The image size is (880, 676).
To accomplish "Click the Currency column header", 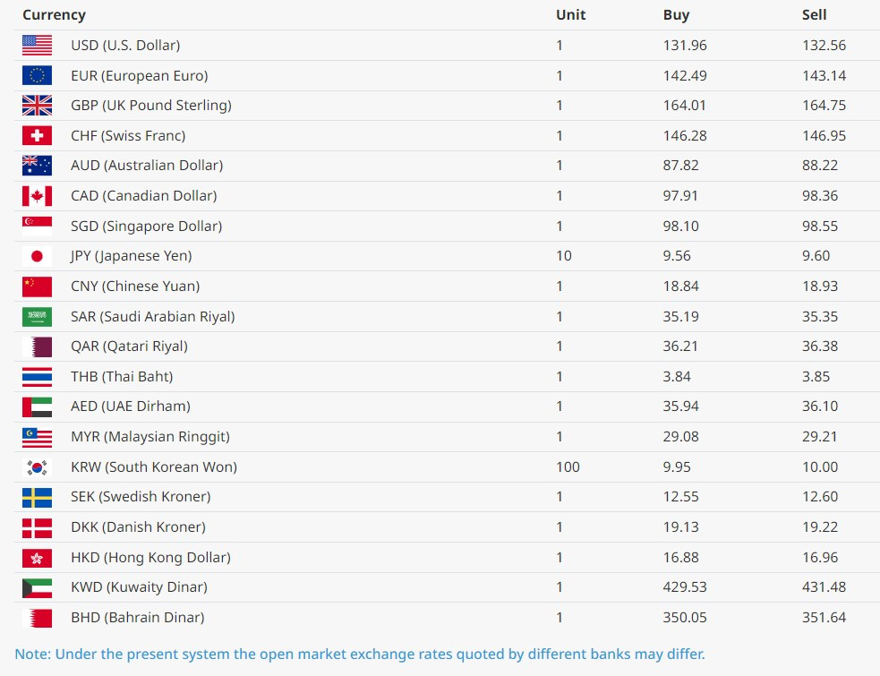I will pos(54,15).
